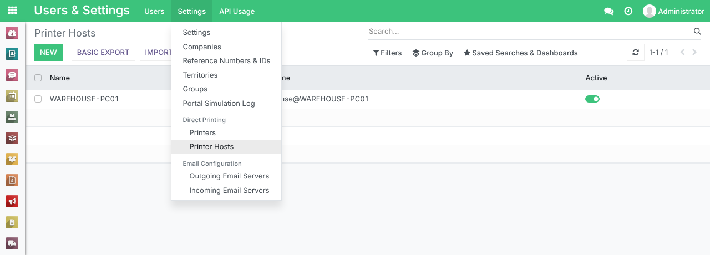Toggle Active switch for WAREHOUSE-PC01

coord(592,99)
